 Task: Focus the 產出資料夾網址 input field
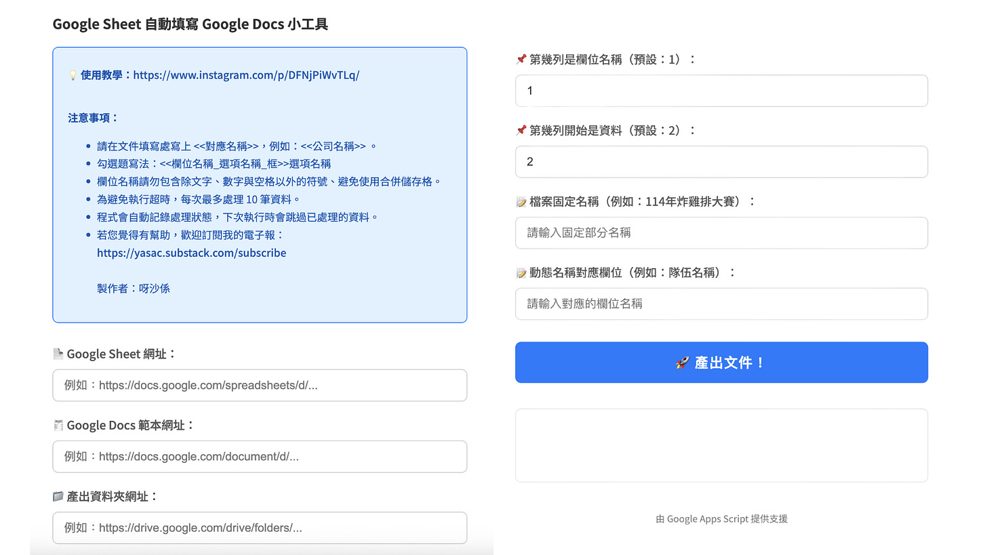[260, 528]
